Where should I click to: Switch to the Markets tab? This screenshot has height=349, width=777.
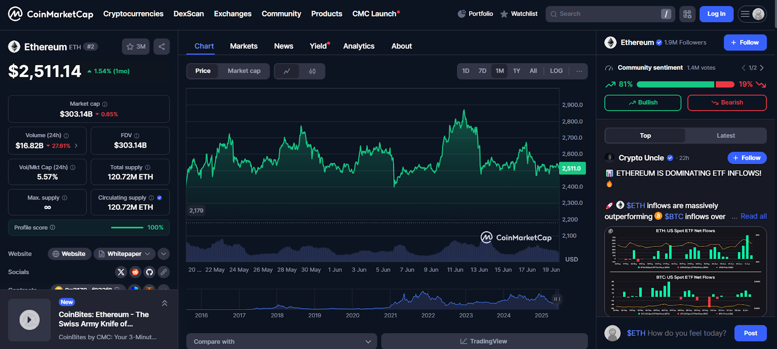244,46
